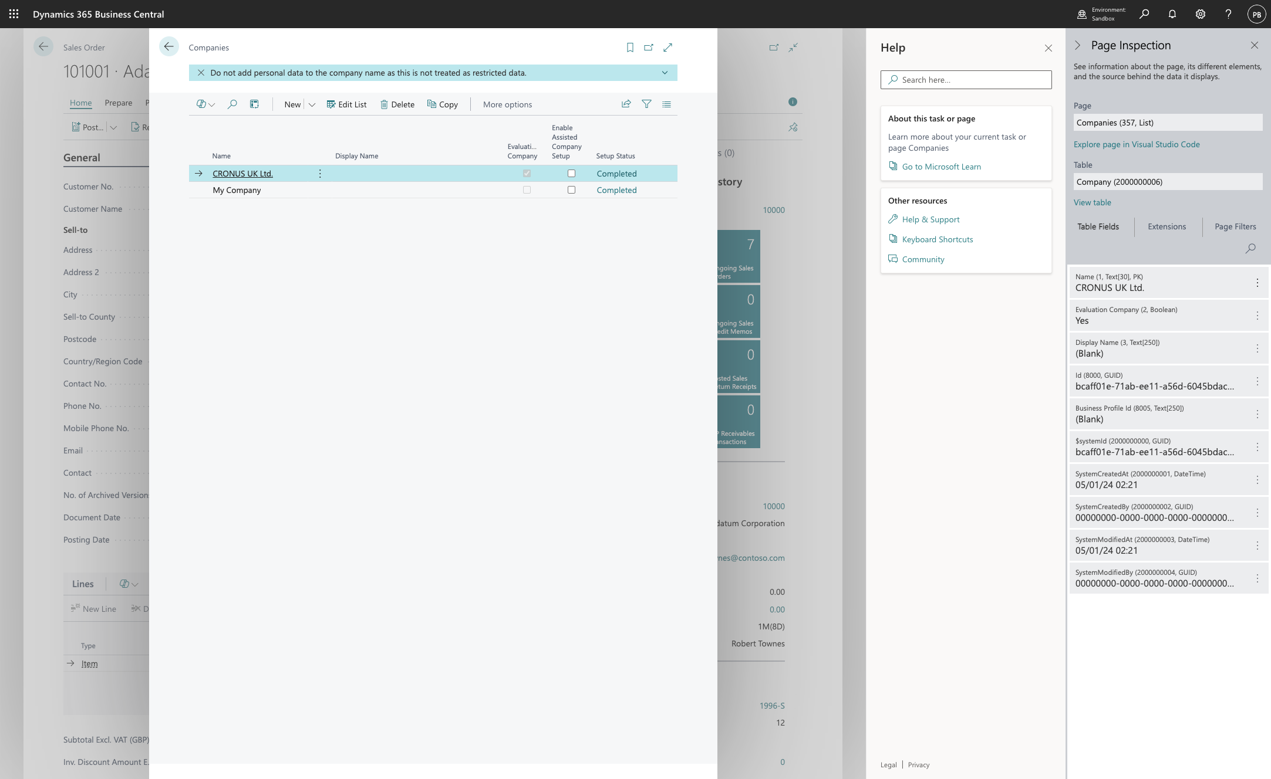
Task: Open the New button dropdown arrow
Action: click(312, 105)
